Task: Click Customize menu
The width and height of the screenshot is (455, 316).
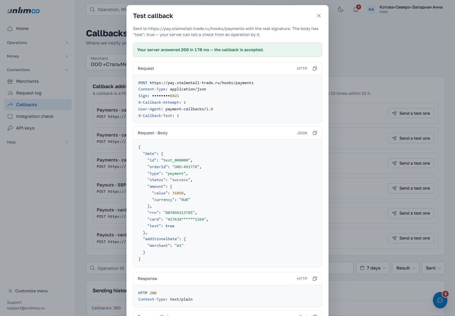Action: 28,291
